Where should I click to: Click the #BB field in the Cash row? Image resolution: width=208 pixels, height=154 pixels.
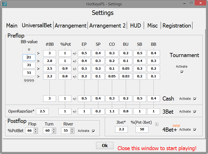point(50,98)
